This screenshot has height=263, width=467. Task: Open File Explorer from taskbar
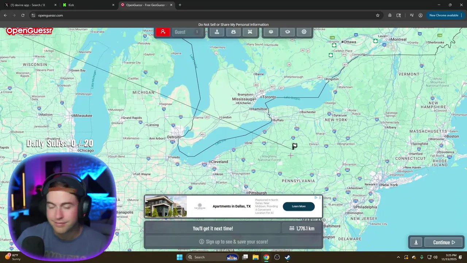click(256, 257)
